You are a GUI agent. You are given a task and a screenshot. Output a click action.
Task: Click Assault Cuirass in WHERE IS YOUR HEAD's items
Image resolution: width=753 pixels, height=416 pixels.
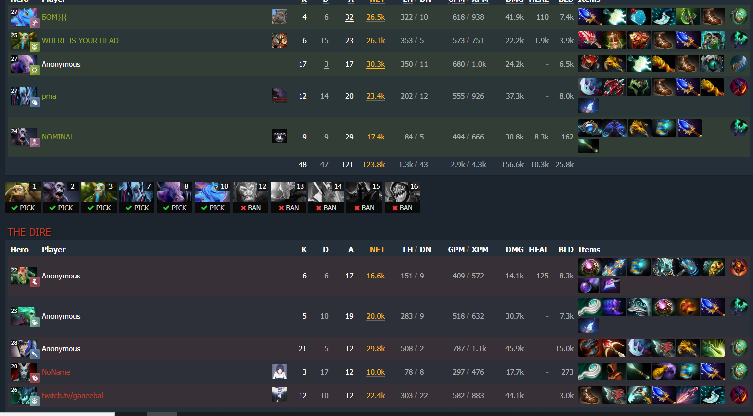coord(713,40)
